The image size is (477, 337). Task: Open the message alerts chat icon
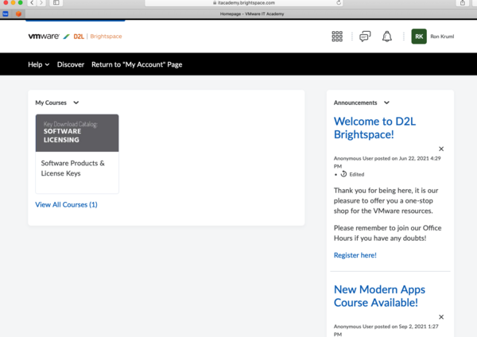[x=365, y=37]
